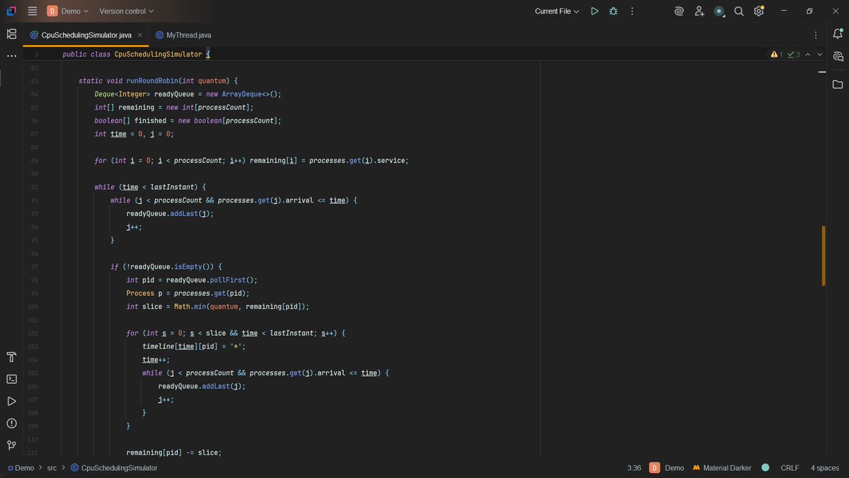Click src in the breadcrumb bar
Image resolution: width=849 pixels, height=478 pixels.
pyautogui.click(x=52, y=468)
